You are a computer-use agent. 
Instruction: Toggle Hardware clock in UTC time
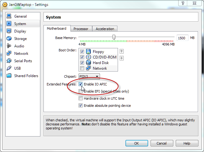81,98
